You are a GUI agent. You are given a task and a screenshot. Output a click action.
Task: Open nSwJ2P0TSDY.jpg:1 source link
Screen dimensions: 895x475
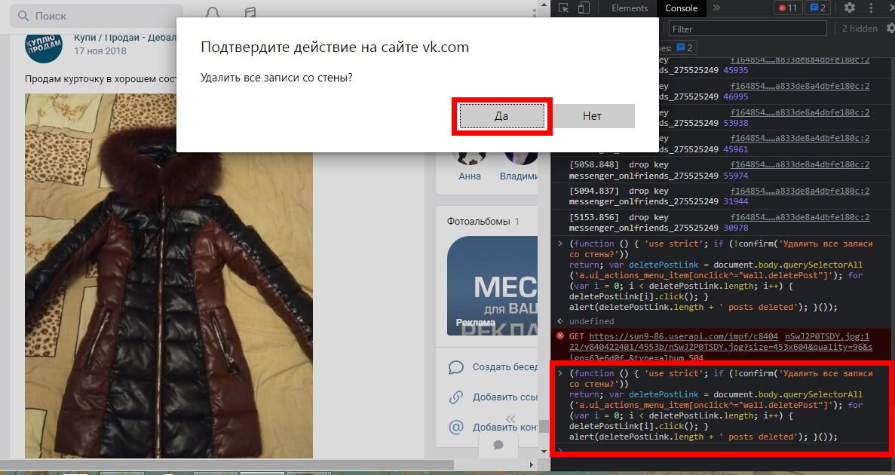coord(827,337)
